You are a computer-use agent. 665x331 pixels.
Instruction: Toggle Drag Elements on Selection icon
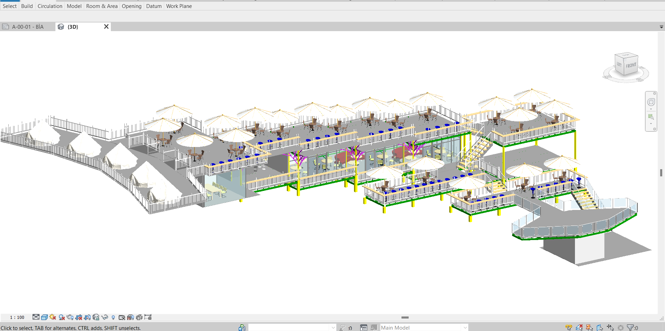click(610, 328)
